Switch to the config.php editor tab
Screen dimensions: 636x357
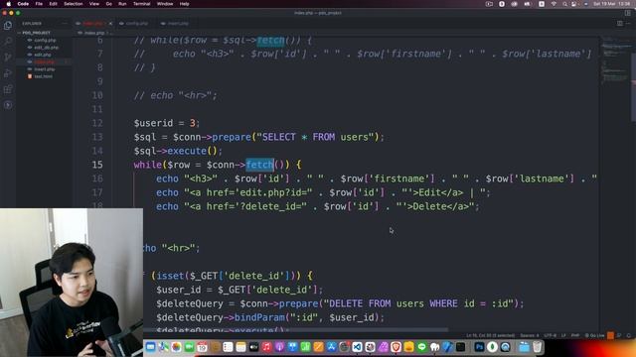(136, 24)
